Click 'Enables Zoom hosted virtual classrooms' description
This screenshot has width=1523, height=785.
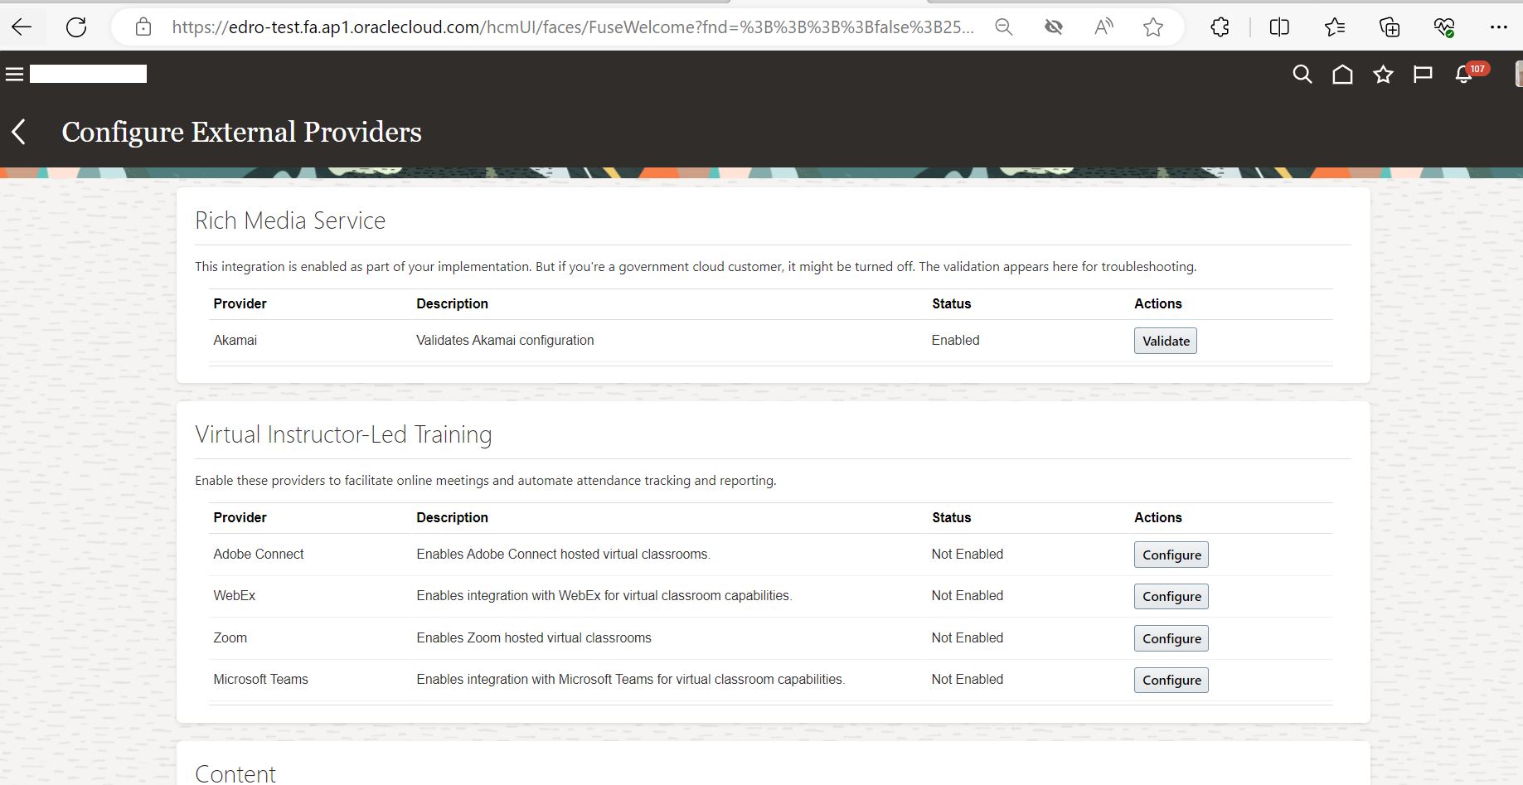coord(534,637)
